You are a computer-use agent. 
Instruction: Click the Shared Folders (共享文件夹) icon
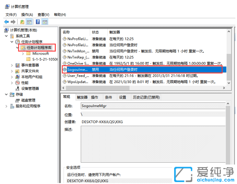18,71
